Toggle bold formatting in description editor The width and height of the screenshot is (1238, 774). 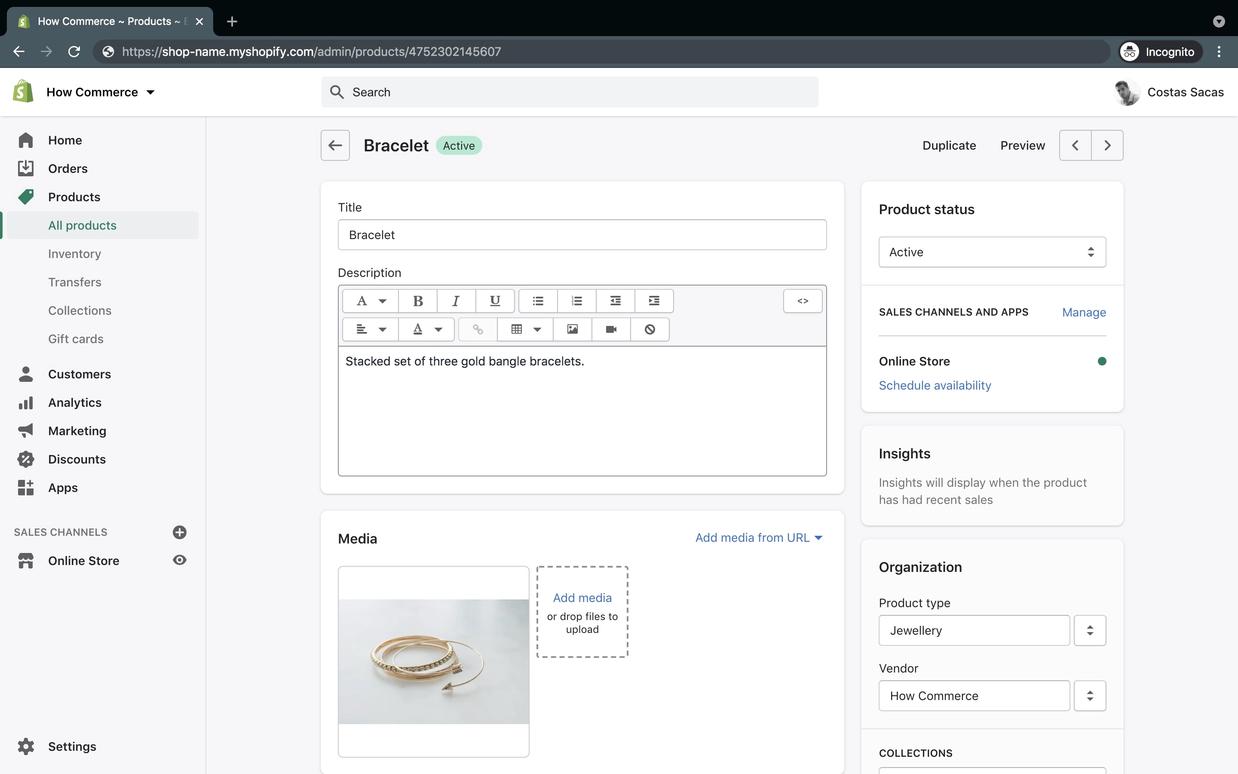[417, 301]
